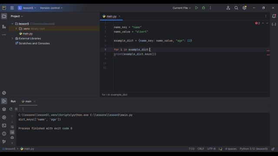The image size is (278, 156).
Task: Place cursor on line 7 for loop
Action: coord(132,50)
